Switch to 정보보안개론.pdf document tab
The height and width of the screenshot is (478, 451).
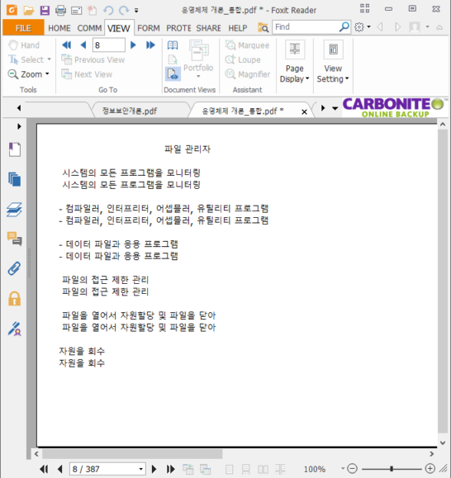click(130, 111)
